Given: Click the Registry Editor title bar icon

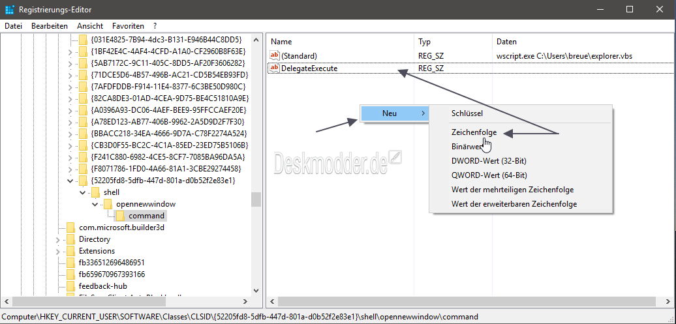Looking at the screenshot, I should (x=10, y=10).
